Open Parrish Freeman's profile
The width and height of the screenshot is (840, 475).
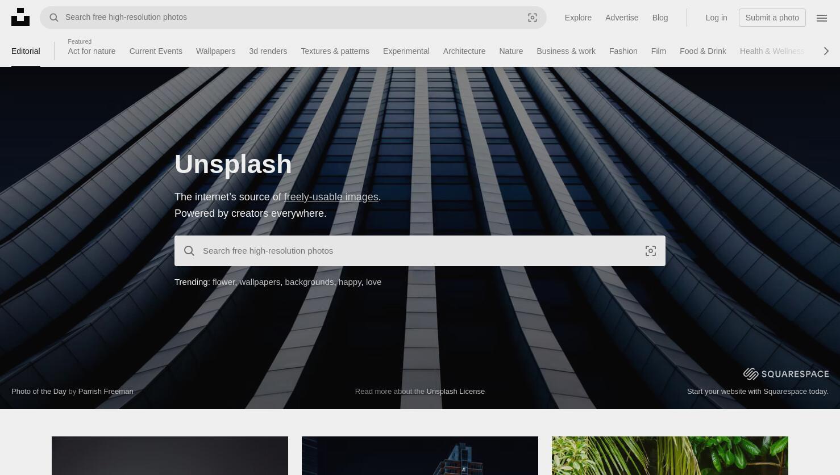(x=106, y=392)
